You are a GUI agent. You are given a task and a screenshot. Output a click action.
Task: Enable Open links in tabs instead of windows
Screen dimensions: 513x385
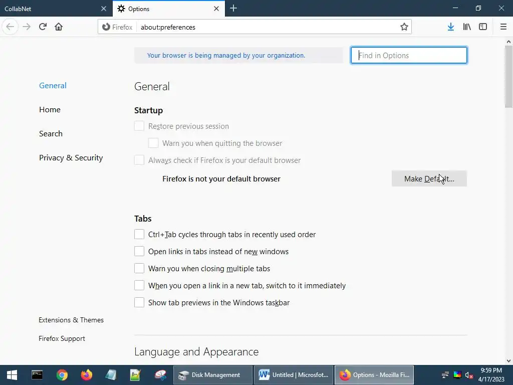pyautogui.click(x=139, y=252)
